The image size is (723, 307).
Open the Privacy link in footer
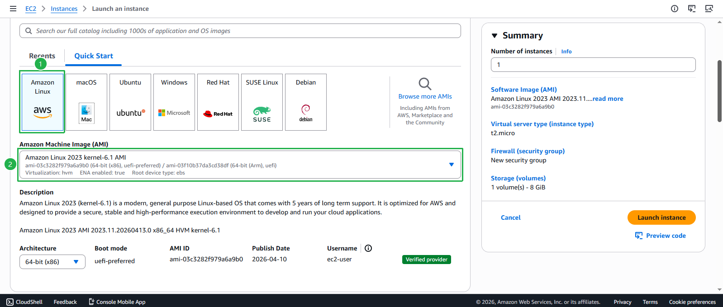coord(623,302)
